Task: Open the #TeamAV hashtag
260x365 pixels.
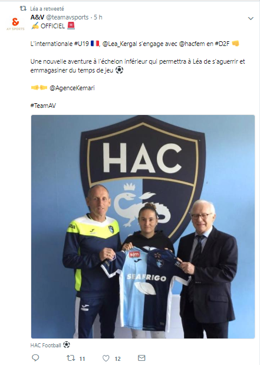Action: (43, 106)
